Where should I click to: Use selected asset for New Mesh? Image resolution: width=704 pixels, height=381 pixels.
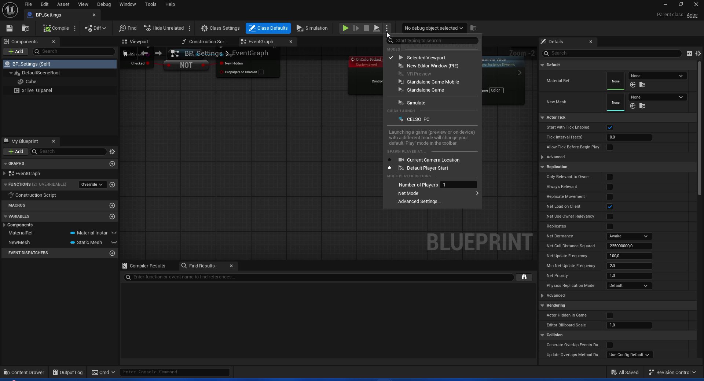(x=633, y=106)
